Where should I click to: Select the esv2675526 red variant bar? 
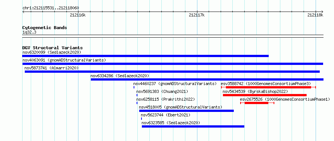tap(257, 103)
